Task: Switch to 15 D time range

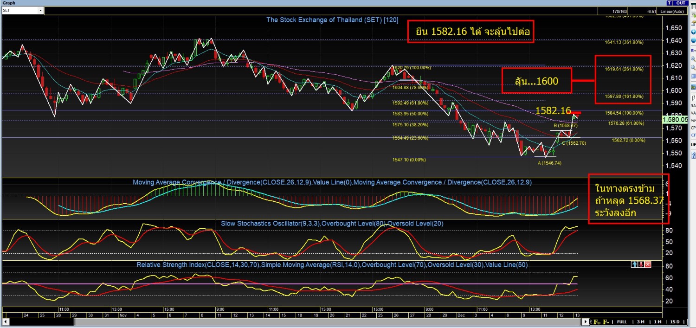Action: pyautogui.click(x=675, y=322)
